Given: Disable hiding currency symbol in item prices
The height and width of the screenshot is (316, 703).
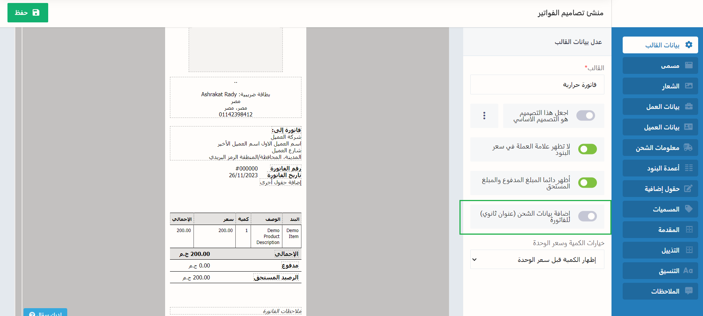Looking at the screenshot, I should [587, 149].
